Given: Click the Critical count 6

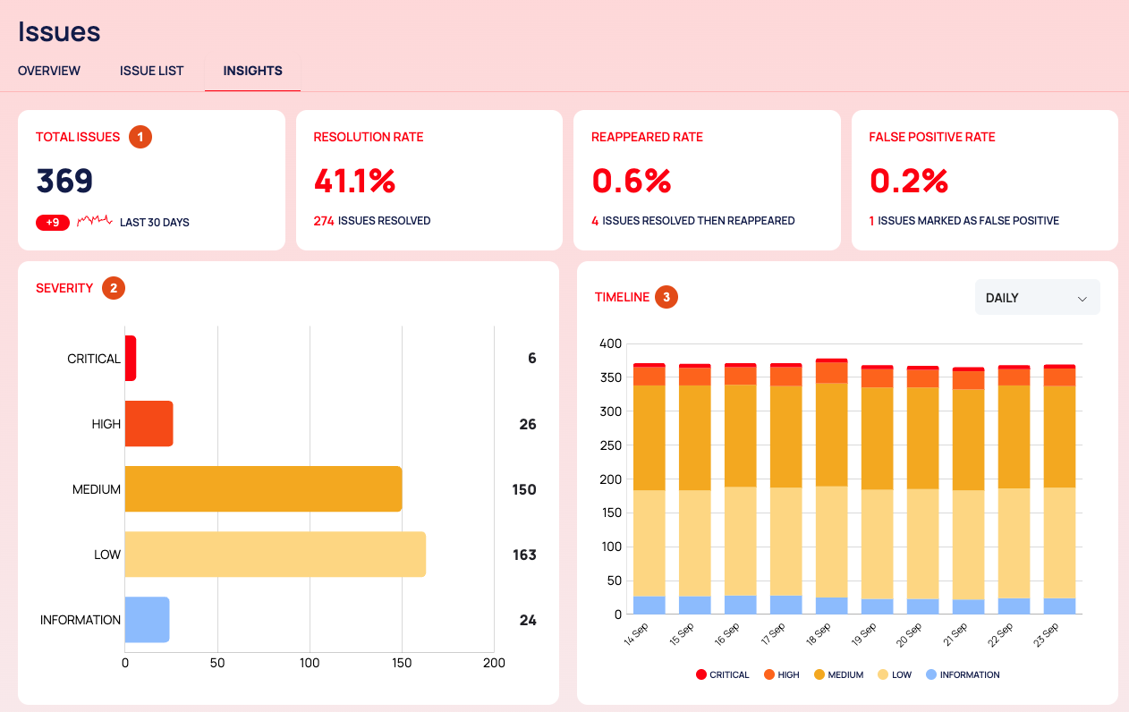Looking at the screenshot, I should (x=532, y=359).
